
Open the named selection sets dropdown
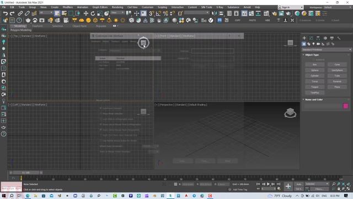[x=196, y=13]
